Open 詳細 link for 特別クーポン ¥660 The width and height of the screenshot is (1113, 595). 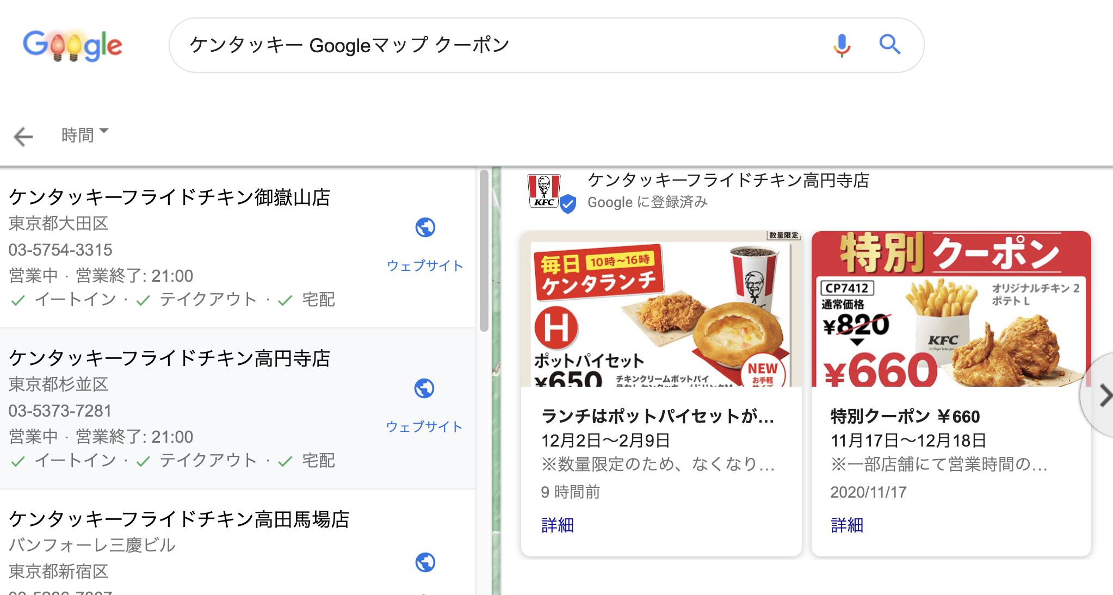coord(847,525)
